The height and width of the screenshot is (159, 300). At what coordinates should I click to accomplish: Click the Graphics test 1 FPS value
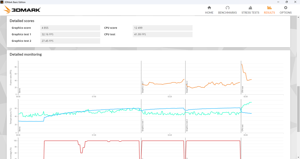click(x=70, y=34)
